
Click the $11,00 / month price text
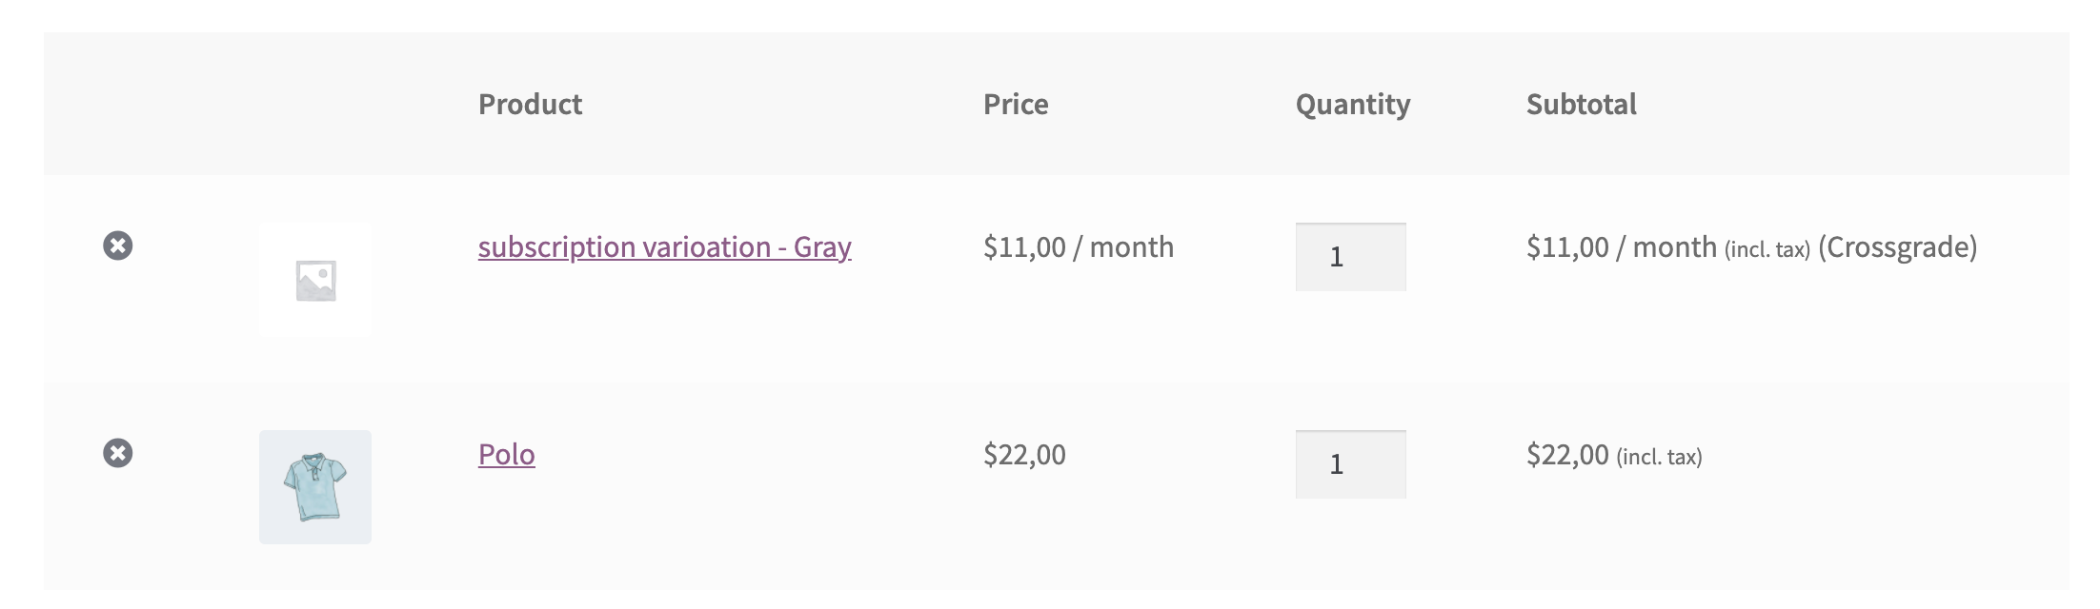pos(1079,246)
